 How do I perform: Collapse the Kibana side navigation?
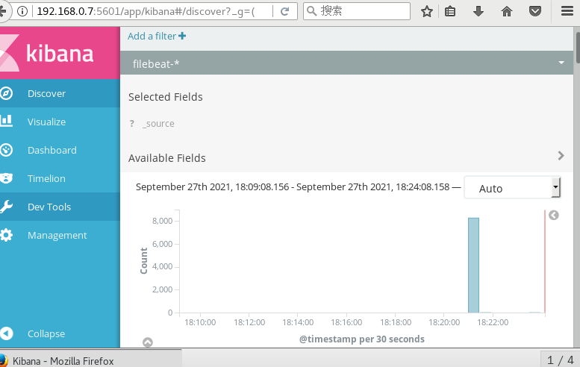click(46, 333)
